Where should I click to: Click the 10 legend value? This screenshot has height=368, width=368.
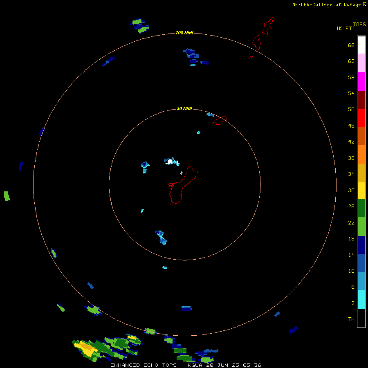coord(351,271)
